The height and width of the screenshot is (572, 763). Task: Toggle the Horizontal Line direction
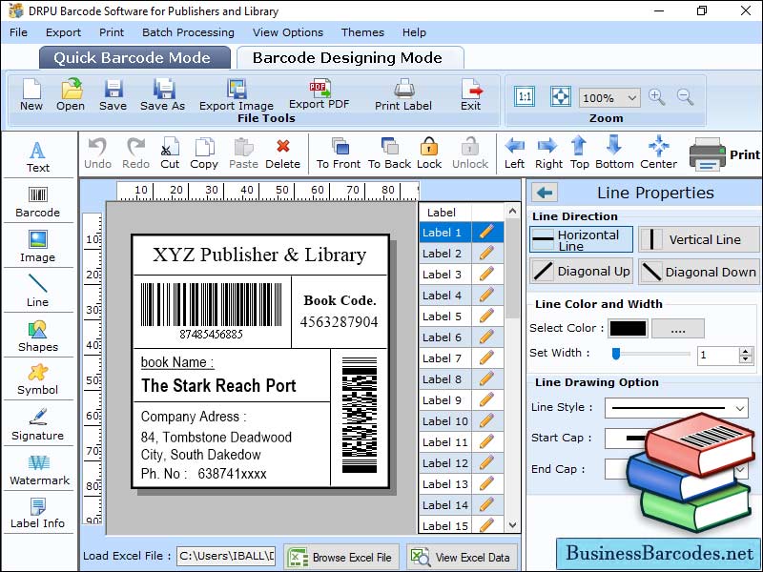581,240
